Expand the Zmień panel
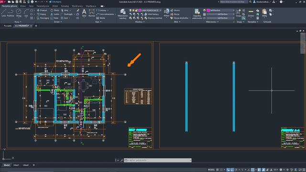Image resolution: width=306 pixels, height=172 pixels. point(57,22)
